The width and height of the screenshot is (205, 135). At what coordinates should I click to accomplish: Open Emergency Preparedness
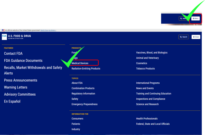click(85, 104)
